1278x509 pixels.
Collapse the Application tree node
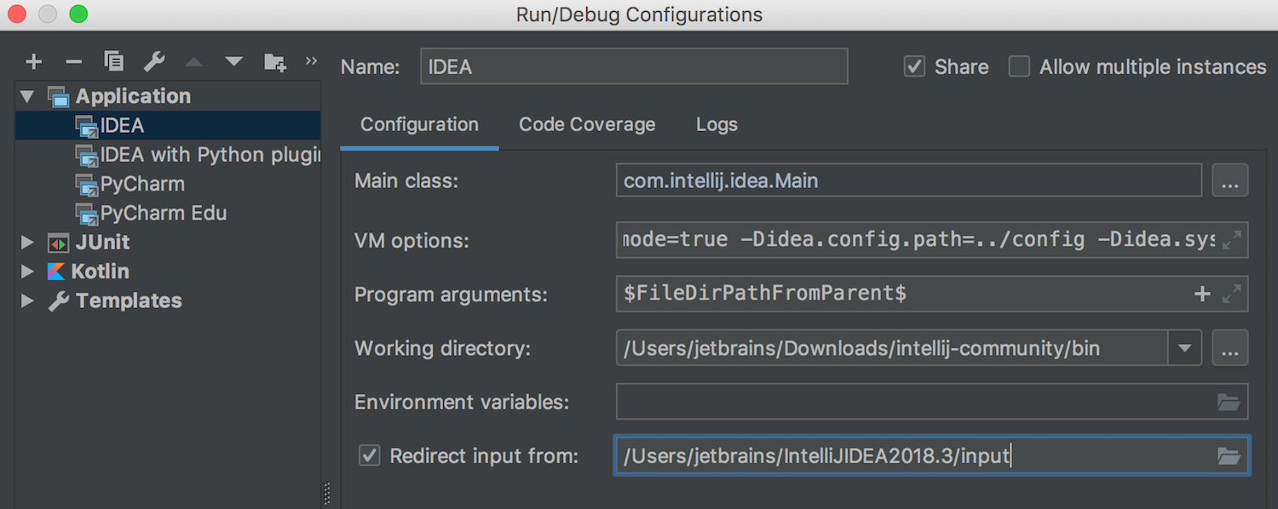pos(27,96)
